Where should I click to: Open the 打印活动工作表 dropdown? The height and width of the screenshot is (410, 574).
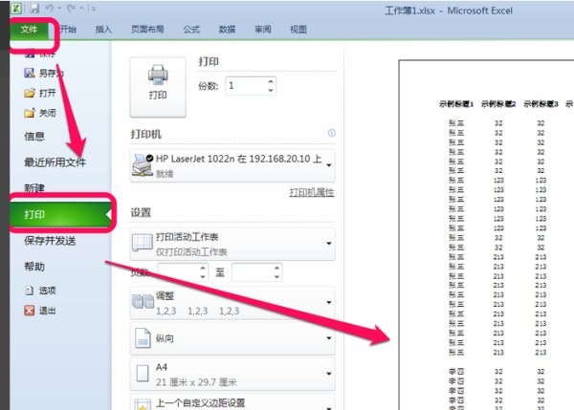232,244
